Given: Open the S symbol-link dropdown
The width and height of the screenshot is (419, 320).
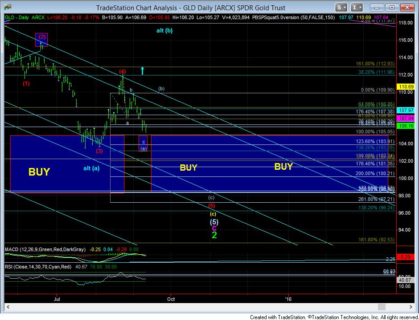Looking at the screenshot, I should (341, 8).
